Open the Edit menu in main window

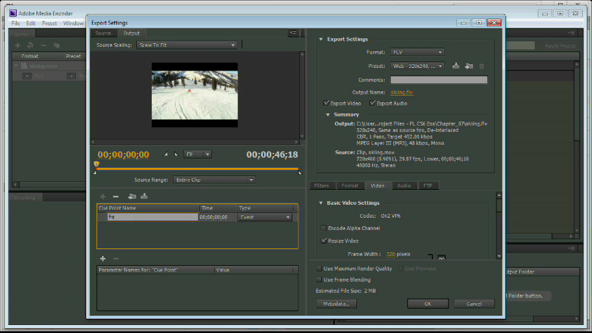31,23
